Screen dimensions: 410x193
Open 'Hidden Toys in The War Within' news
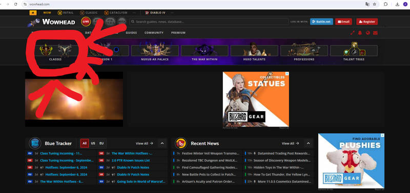click(x=279, y=167)
